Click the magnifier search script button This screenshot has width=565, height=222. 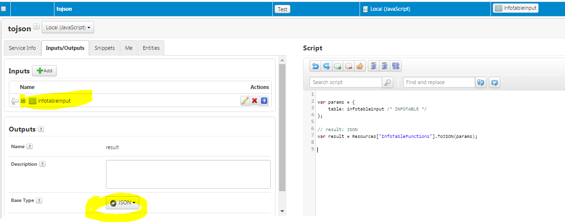[x=387, y=82]
